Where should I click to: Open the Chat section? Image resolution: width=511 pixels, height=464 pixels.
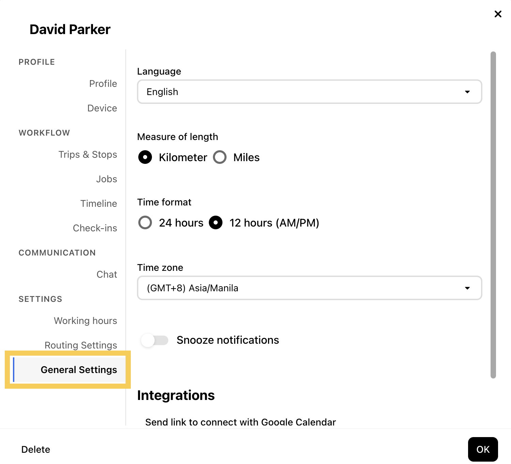pyautogui.click(x=107, y=274)
